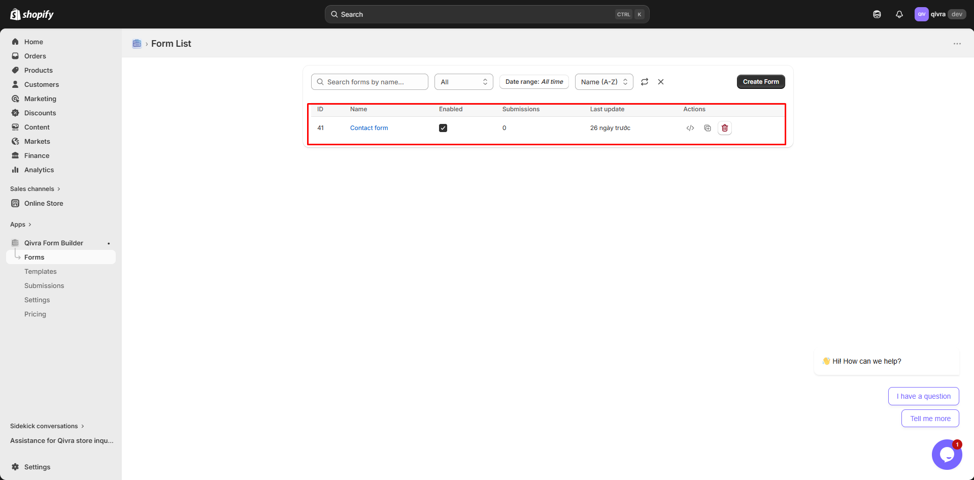This screenshot has height=480, width=974.
Task: Open Markets in sidebar
Action: [x=61, y=141]
